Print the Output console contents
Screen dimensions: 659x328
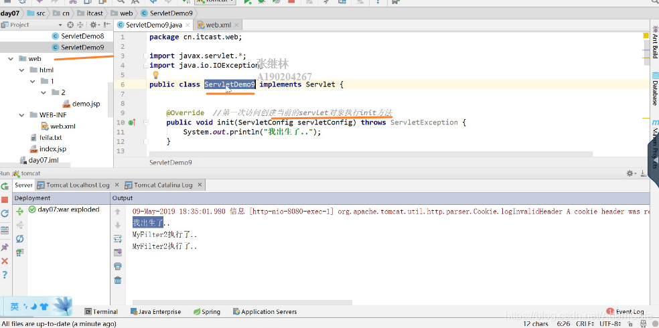[118, 266]
